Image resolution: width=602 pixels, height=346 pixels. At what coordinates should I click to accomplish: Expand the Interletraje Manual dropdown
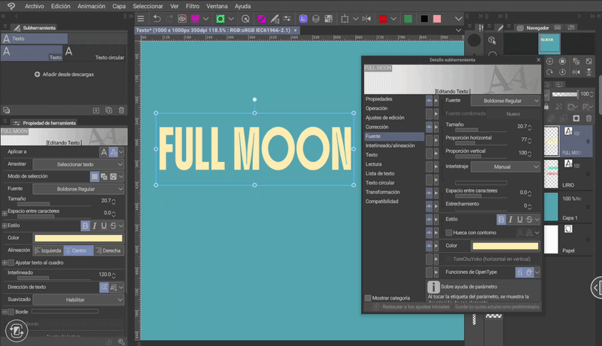[x=505, y=167]
